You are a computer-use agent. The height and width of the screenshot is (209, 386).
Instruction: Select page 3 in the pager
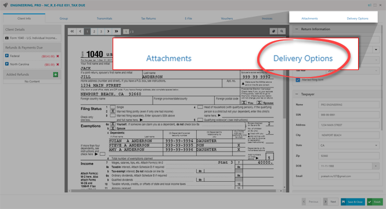101,31
